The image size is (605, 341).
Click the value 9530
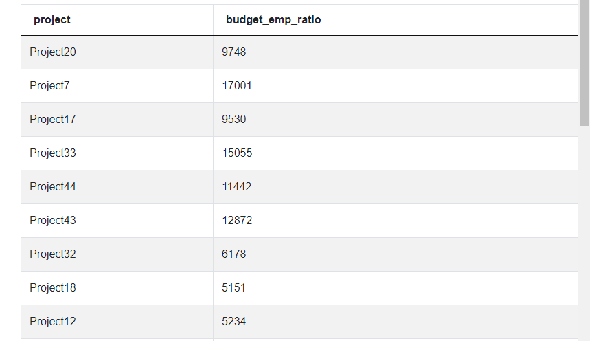point(233,119)
